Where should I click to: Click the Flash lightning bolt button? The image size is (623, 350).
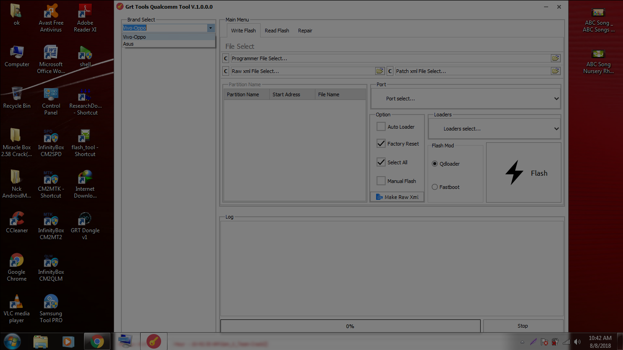click(524, 172)
